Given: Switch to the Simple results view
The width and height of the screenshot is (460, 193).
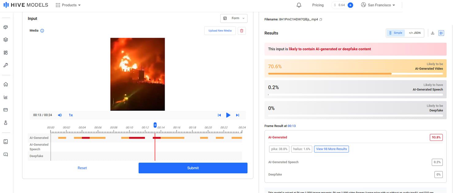Looking at the screenshot, I should (396, 33).
